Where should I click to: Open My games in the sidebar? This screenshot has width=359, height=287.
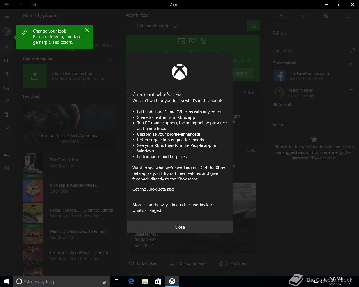point(7,61)
